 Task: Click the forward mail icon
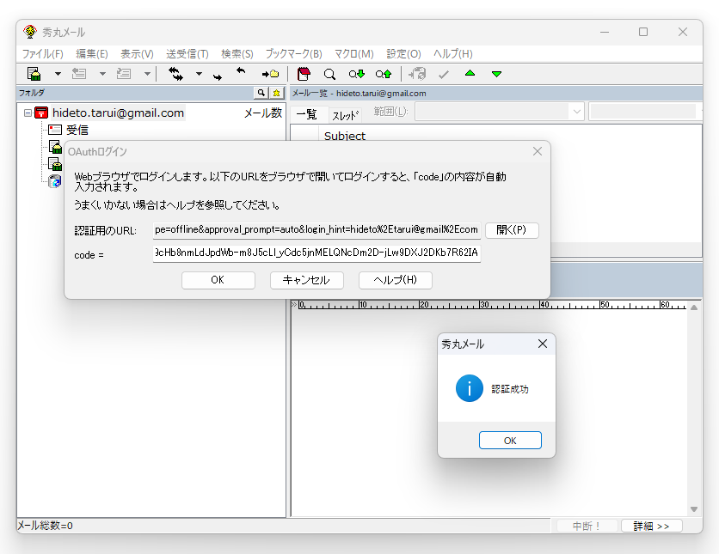pyautogui.click(x=123, y=74)
